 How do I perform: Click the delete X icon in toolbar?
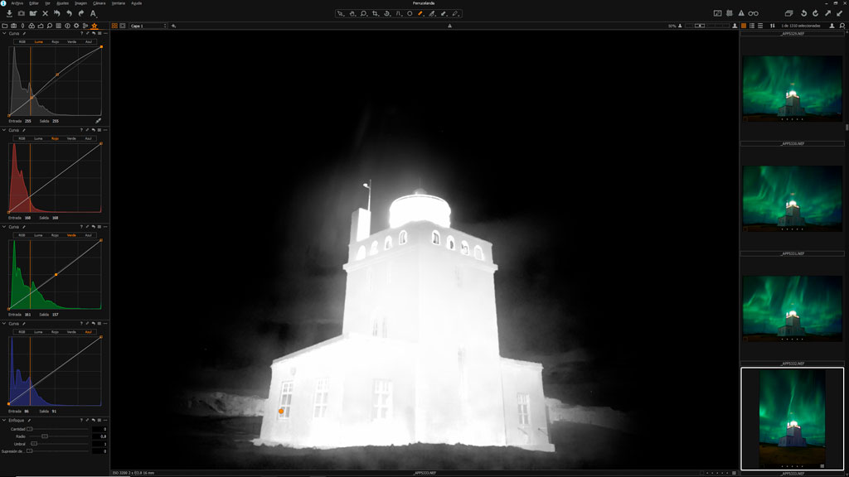point(45,13)
